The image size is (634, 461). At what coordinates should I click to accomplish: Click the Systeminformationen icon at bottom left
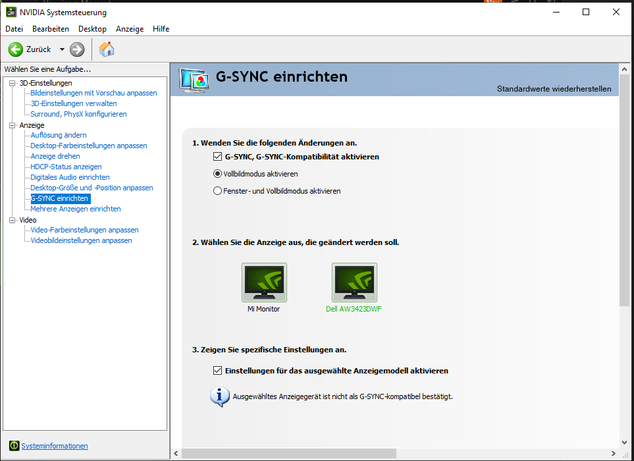[14, 446]
